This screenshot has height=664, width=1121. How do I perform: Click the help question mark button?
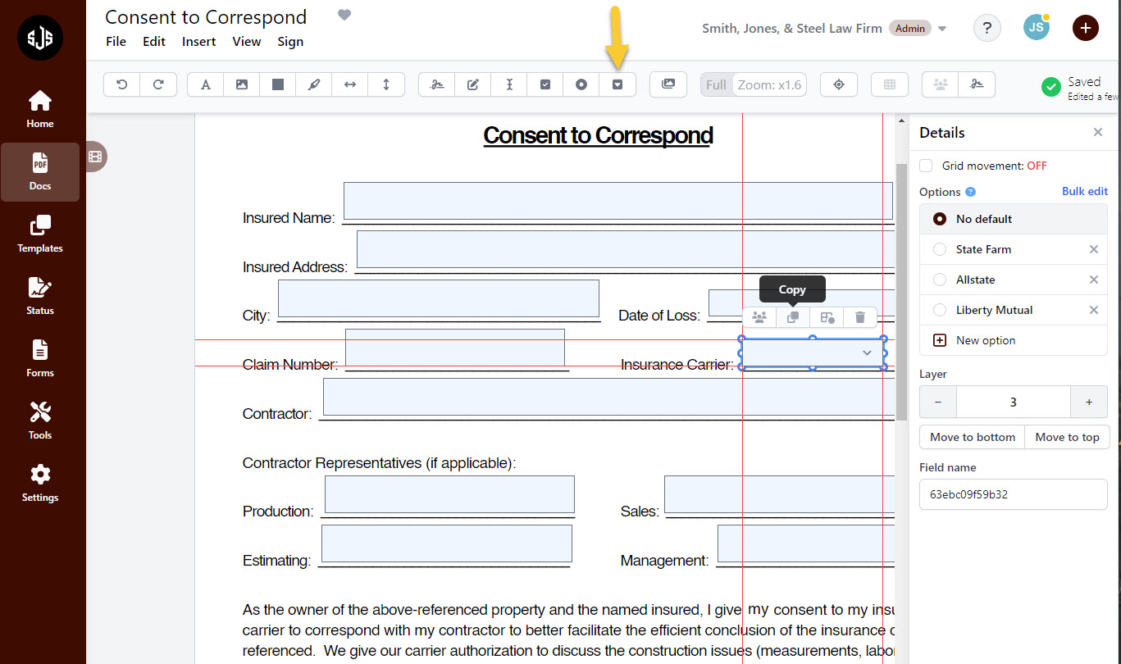tap(987, 28)
